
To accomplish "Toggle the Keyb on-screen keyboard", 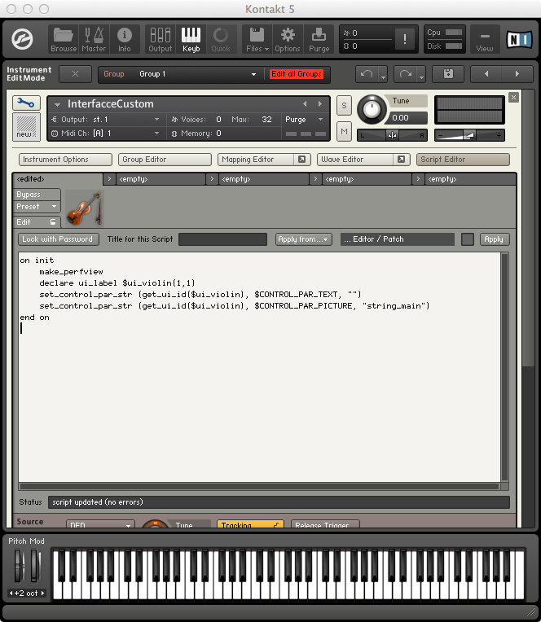I will pos(191,38).
